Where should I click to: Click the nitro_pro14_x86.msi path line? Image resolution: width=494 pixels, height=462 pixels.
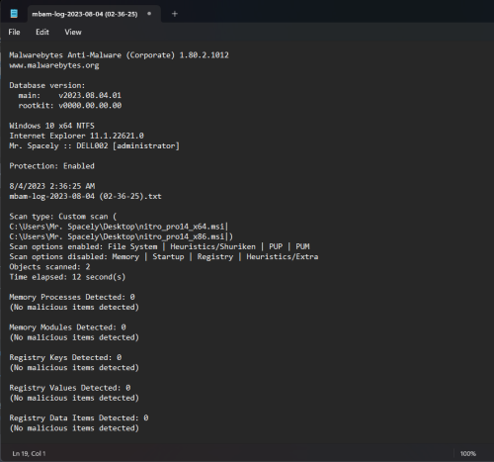point(122,236)
